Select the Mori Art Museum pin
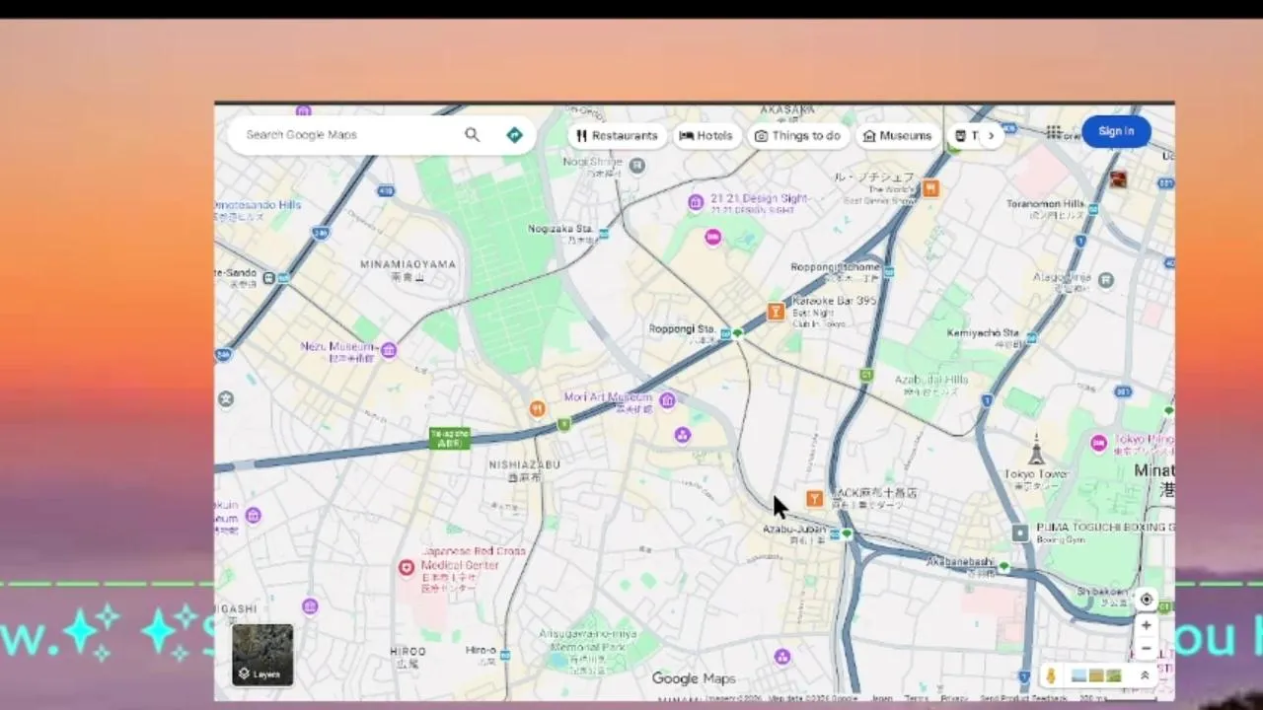 [x=668, y=399]
